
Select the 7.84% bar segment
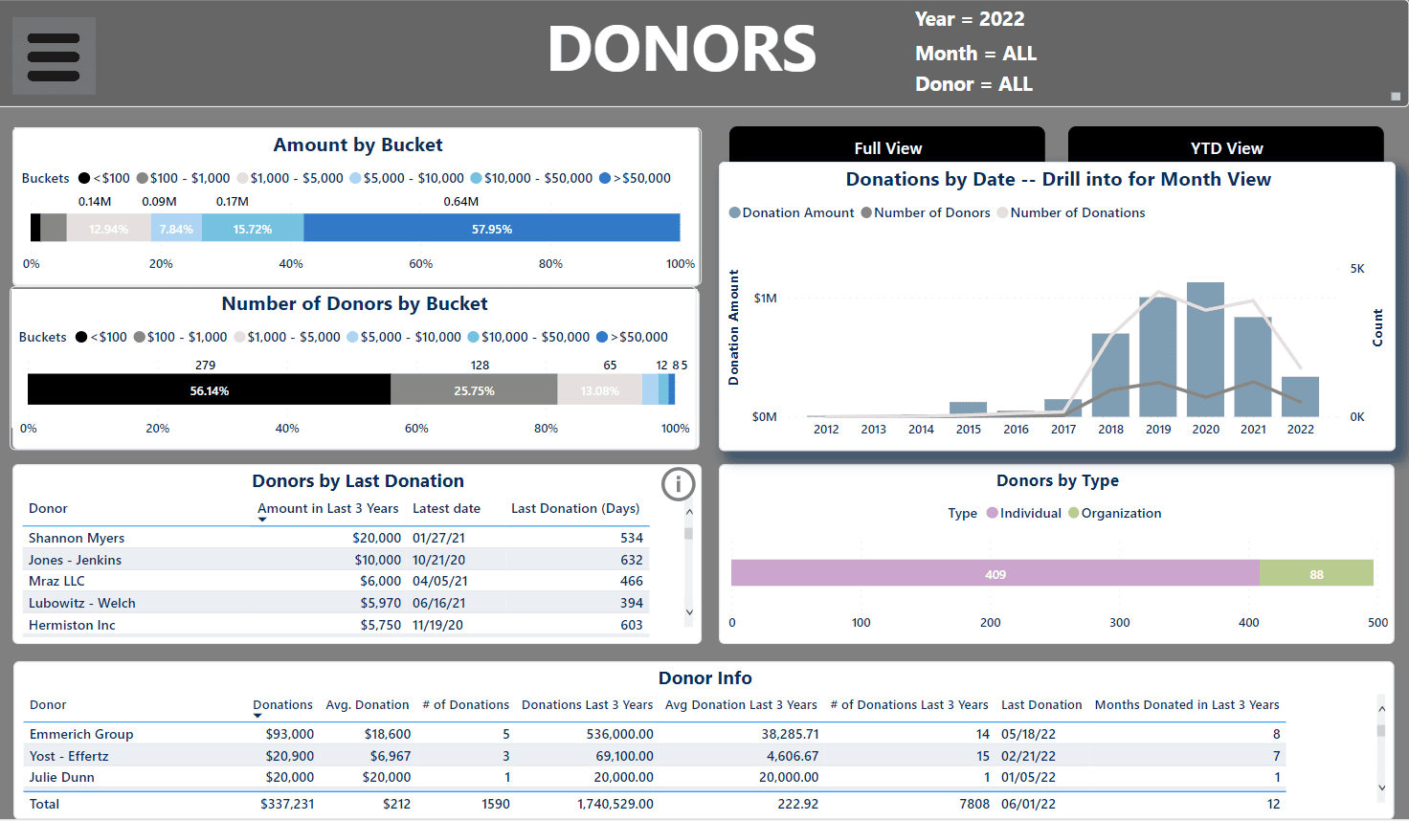[x=176, y=228]
